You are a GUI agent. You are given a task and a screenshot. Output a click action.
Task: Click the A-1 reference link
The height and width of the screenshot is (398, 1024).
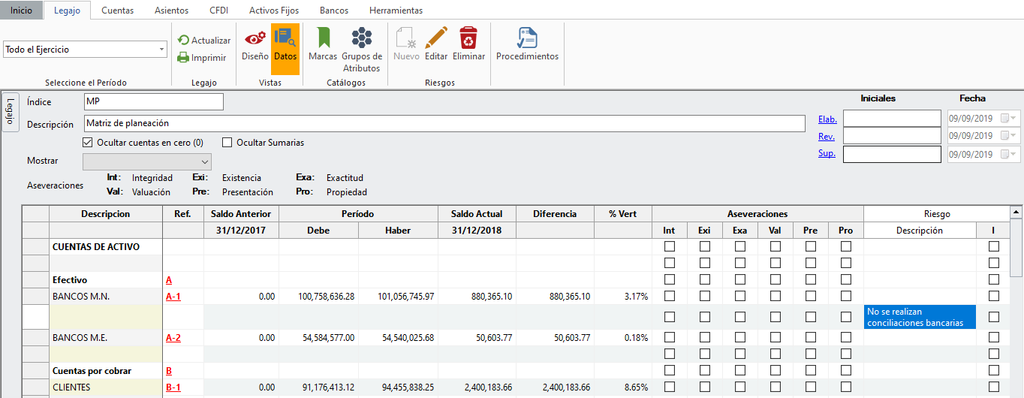(173, 297)
